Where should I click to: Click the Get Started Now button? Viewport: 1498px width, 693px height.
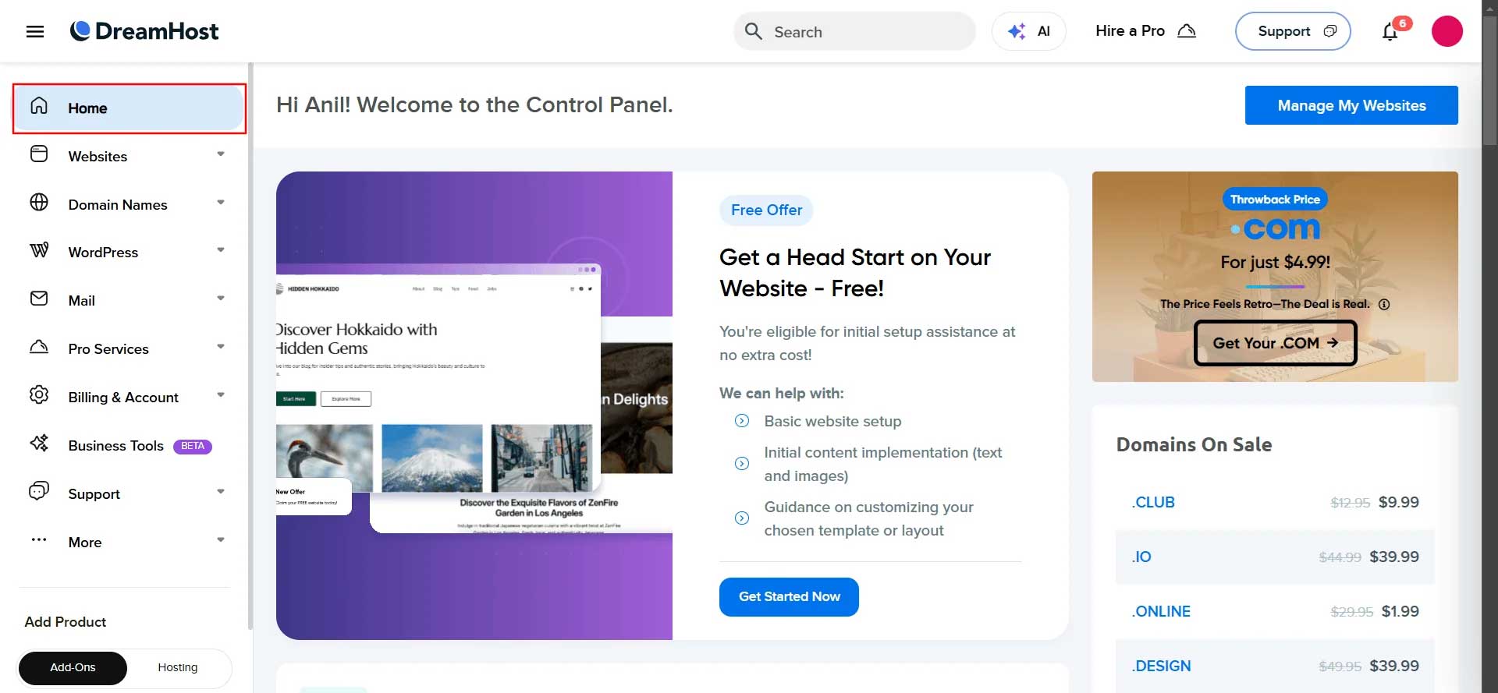pos(789,597)
